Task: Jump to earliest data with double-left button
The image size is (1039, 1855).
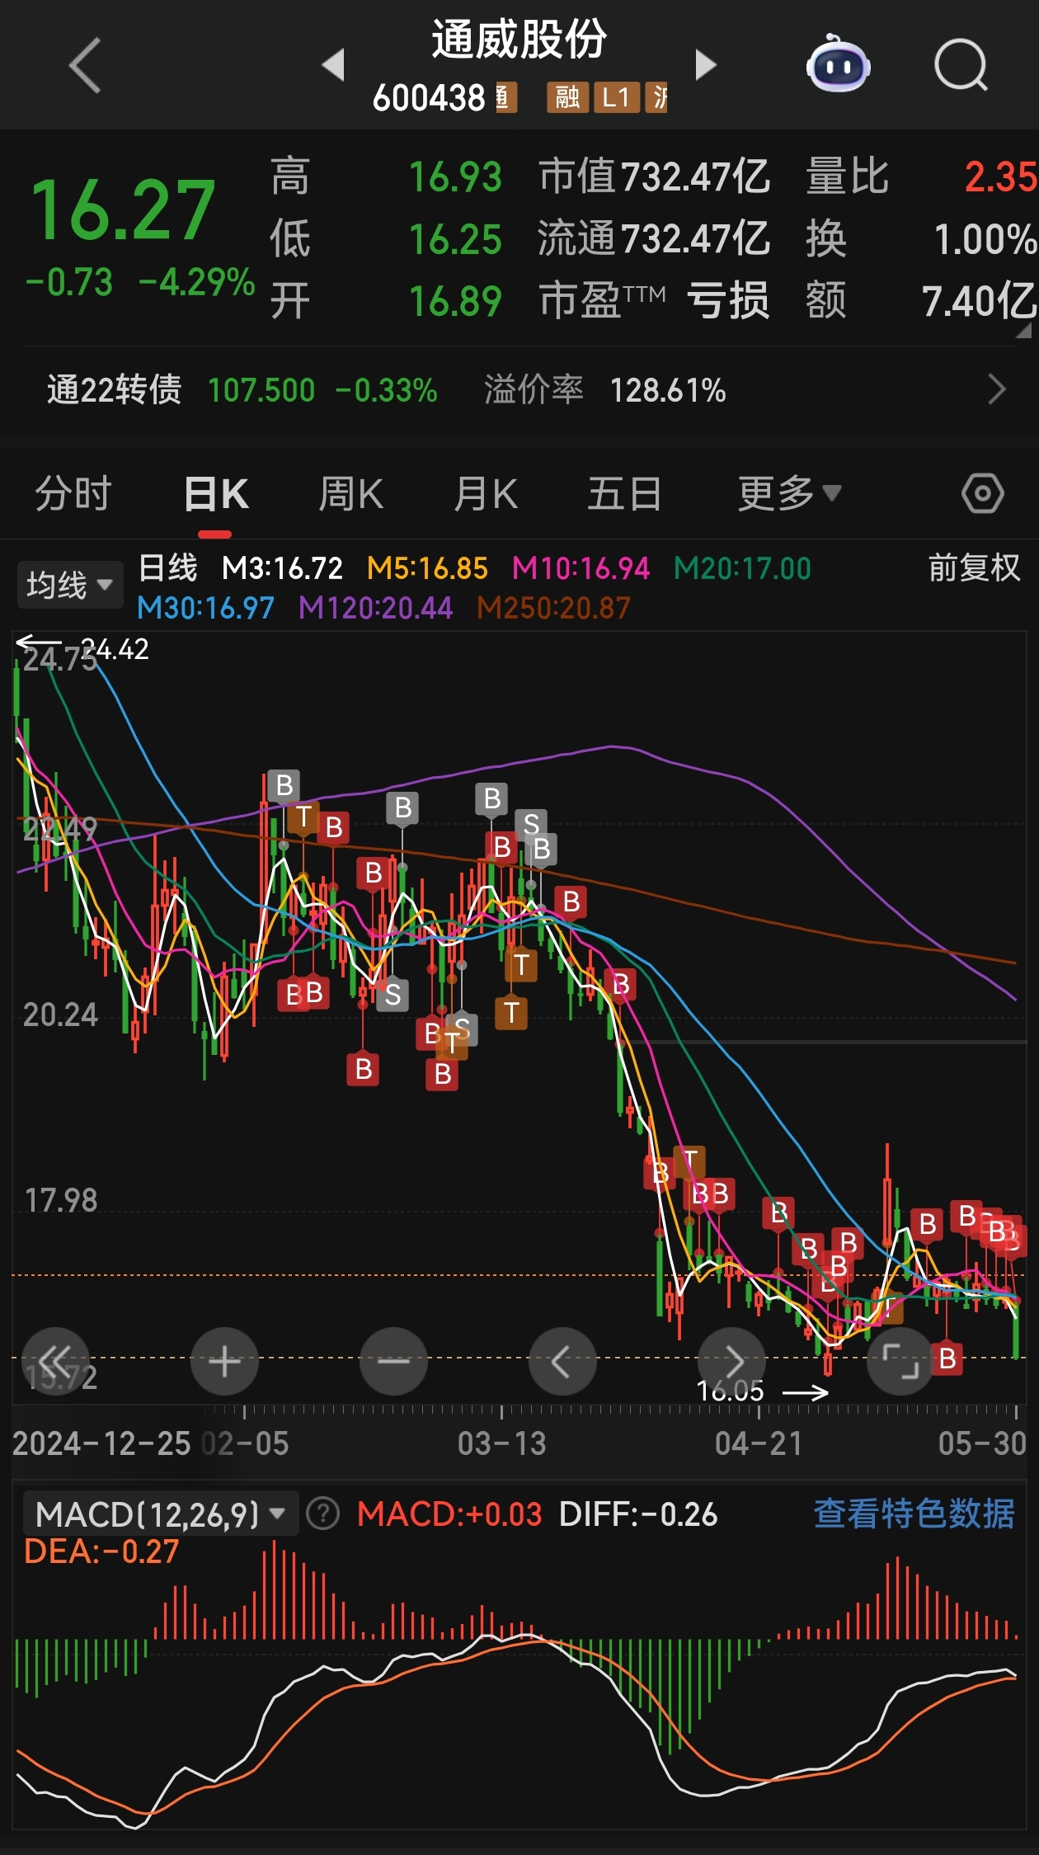Action: [55, 1361]
